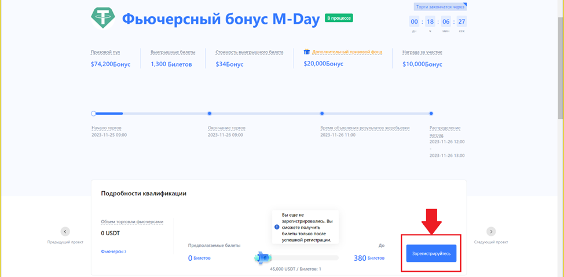Click the Призовой пул label
This screenshot has width=564, height=277.
coord(105,52)
